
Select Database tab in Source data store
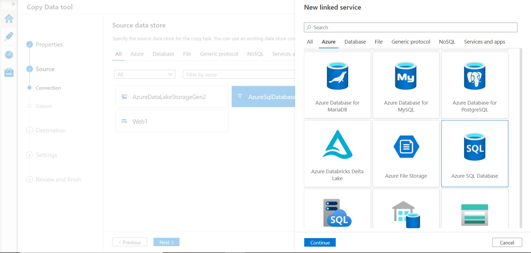(x=163, y=54)
